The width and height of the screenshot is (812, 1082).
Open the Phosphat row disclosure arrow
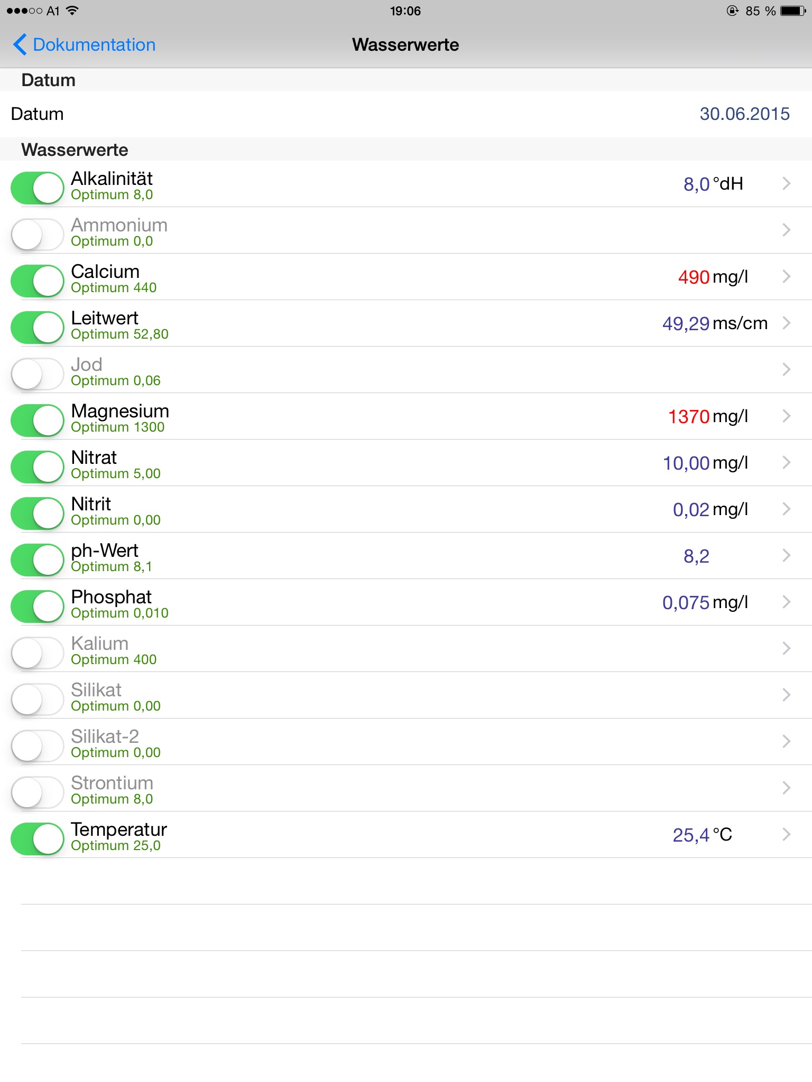(786, 602)
